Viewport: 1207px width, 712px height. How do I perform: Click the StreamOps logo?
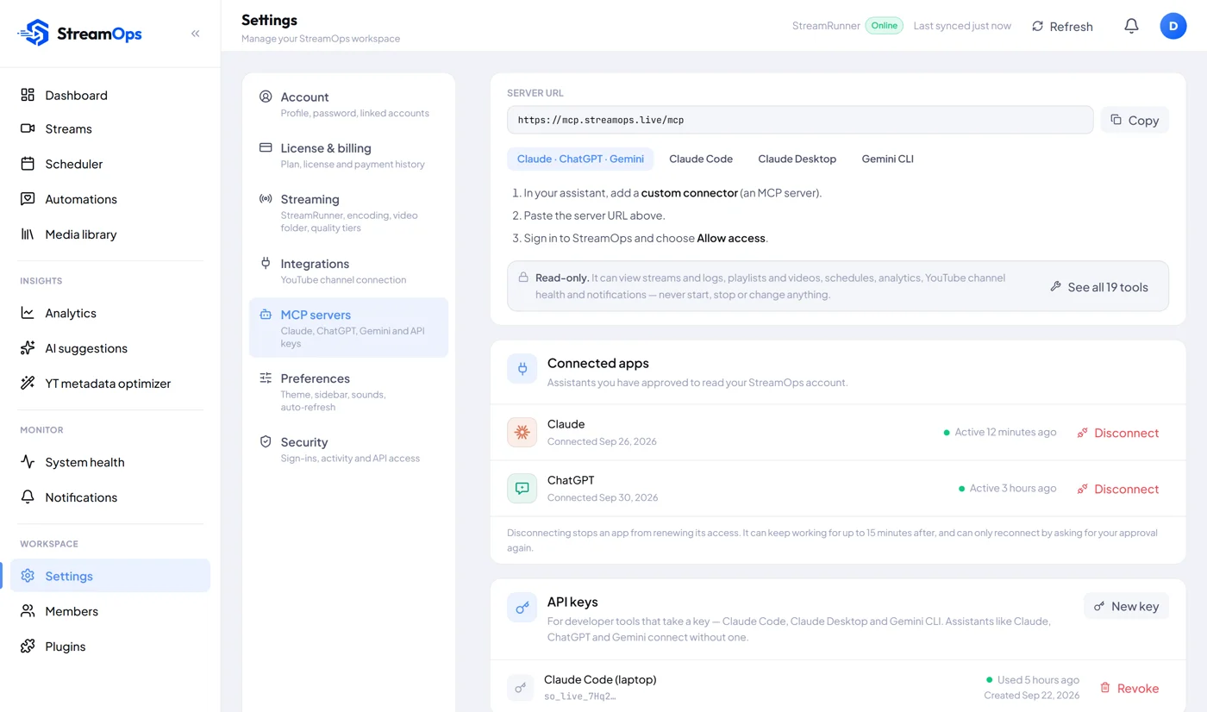click(x=79, y=34)
